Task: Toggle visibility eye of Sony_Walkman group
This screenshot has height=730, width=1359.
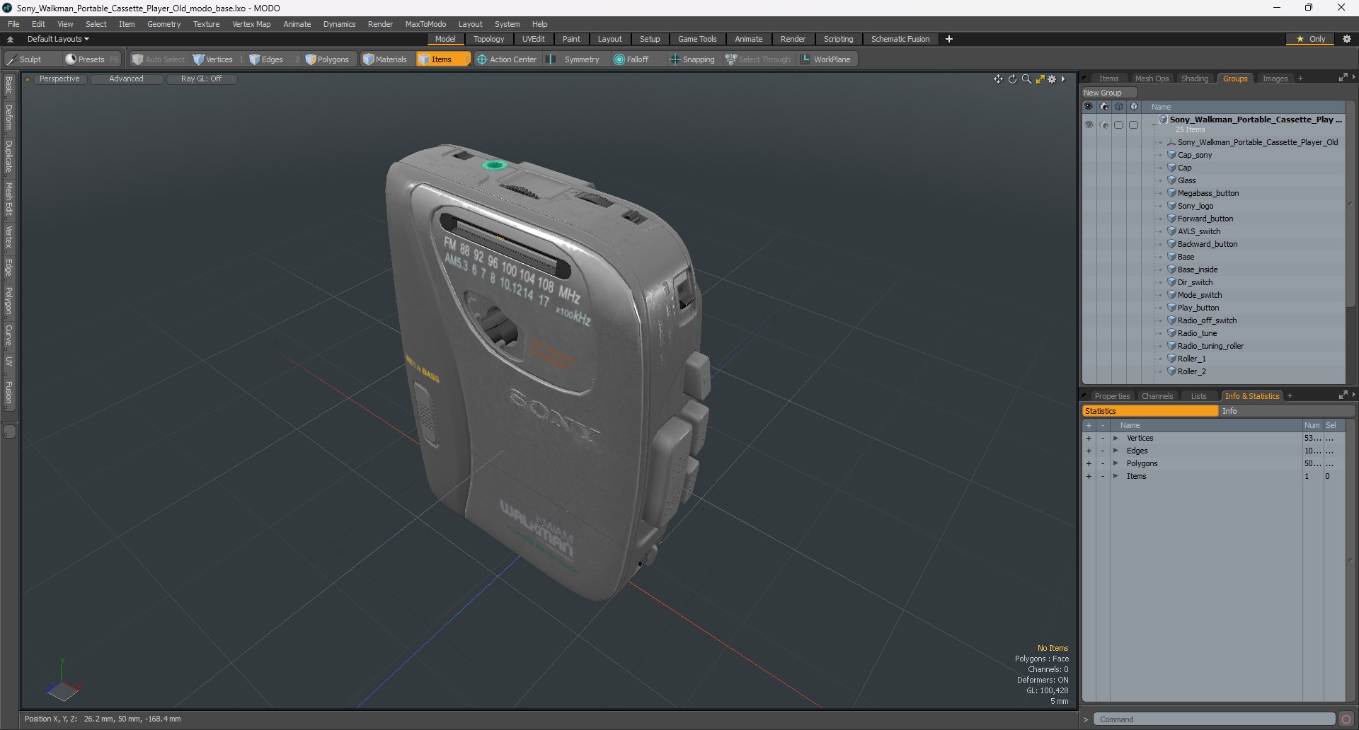Action: pyautogui.click(x=1089, y=124)
